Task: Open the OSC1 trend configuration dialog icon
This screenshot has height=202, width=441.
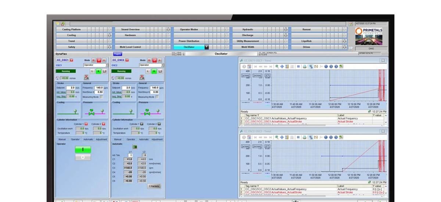Action: [x=249, y=66]
